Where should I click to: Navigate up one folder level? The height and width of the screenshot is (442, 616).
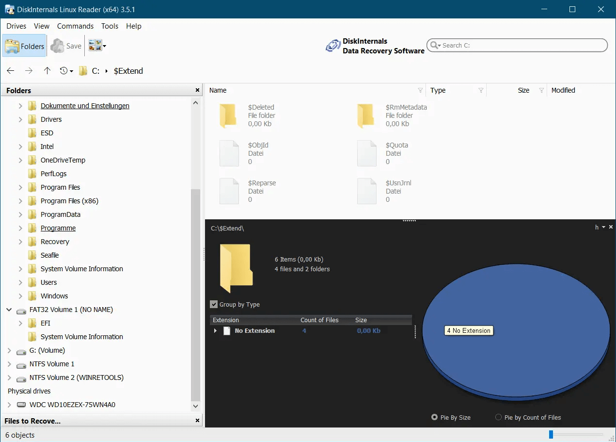(x=47, y=71)
